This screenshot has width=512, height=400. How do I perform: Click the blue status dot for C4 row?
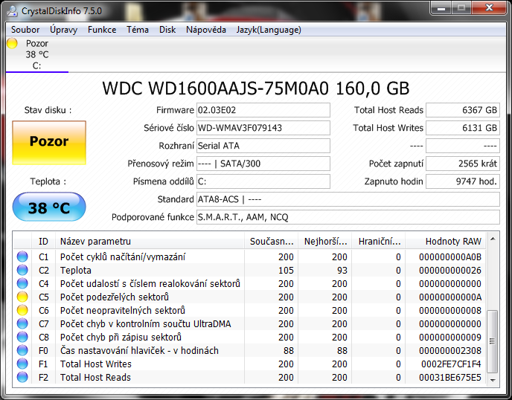click(x=22, y=283)
